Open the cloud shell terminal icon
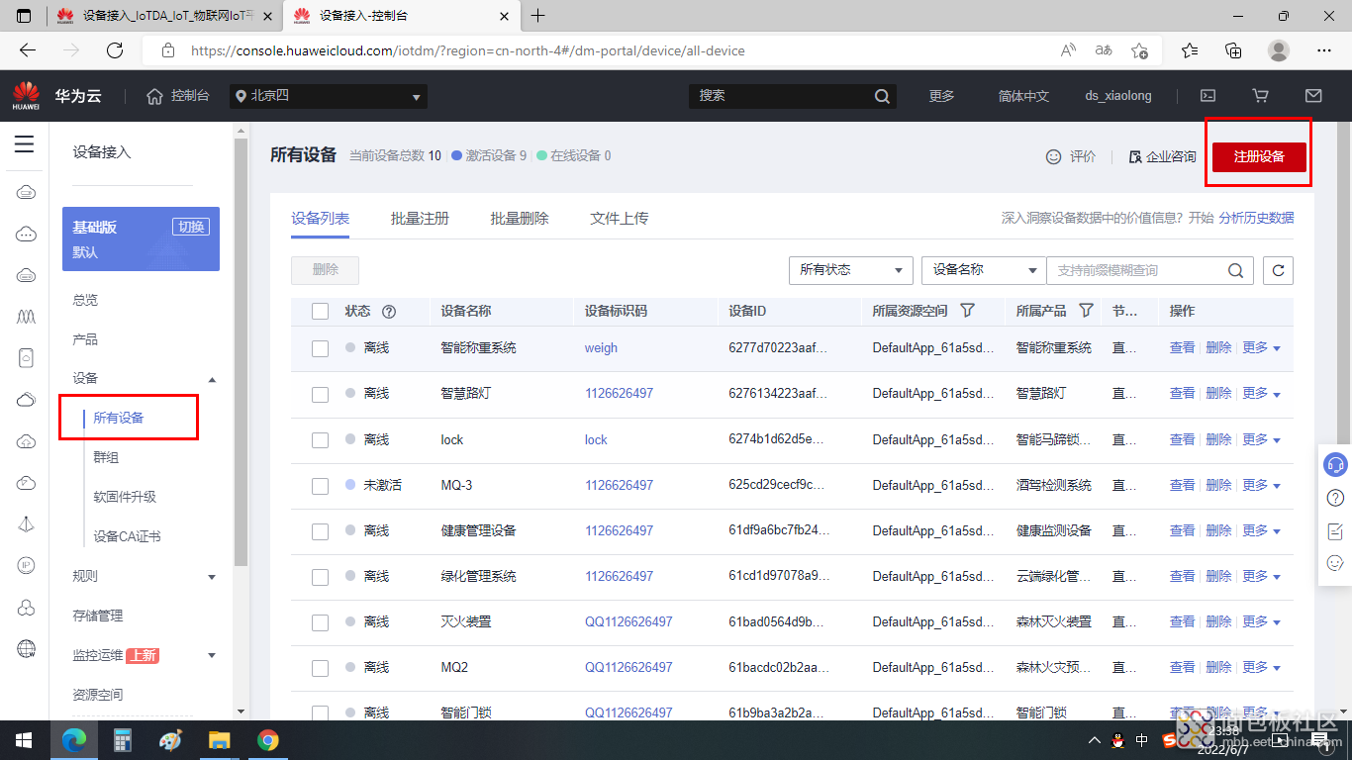The image size is (1352, 760). pos(1207,96)
